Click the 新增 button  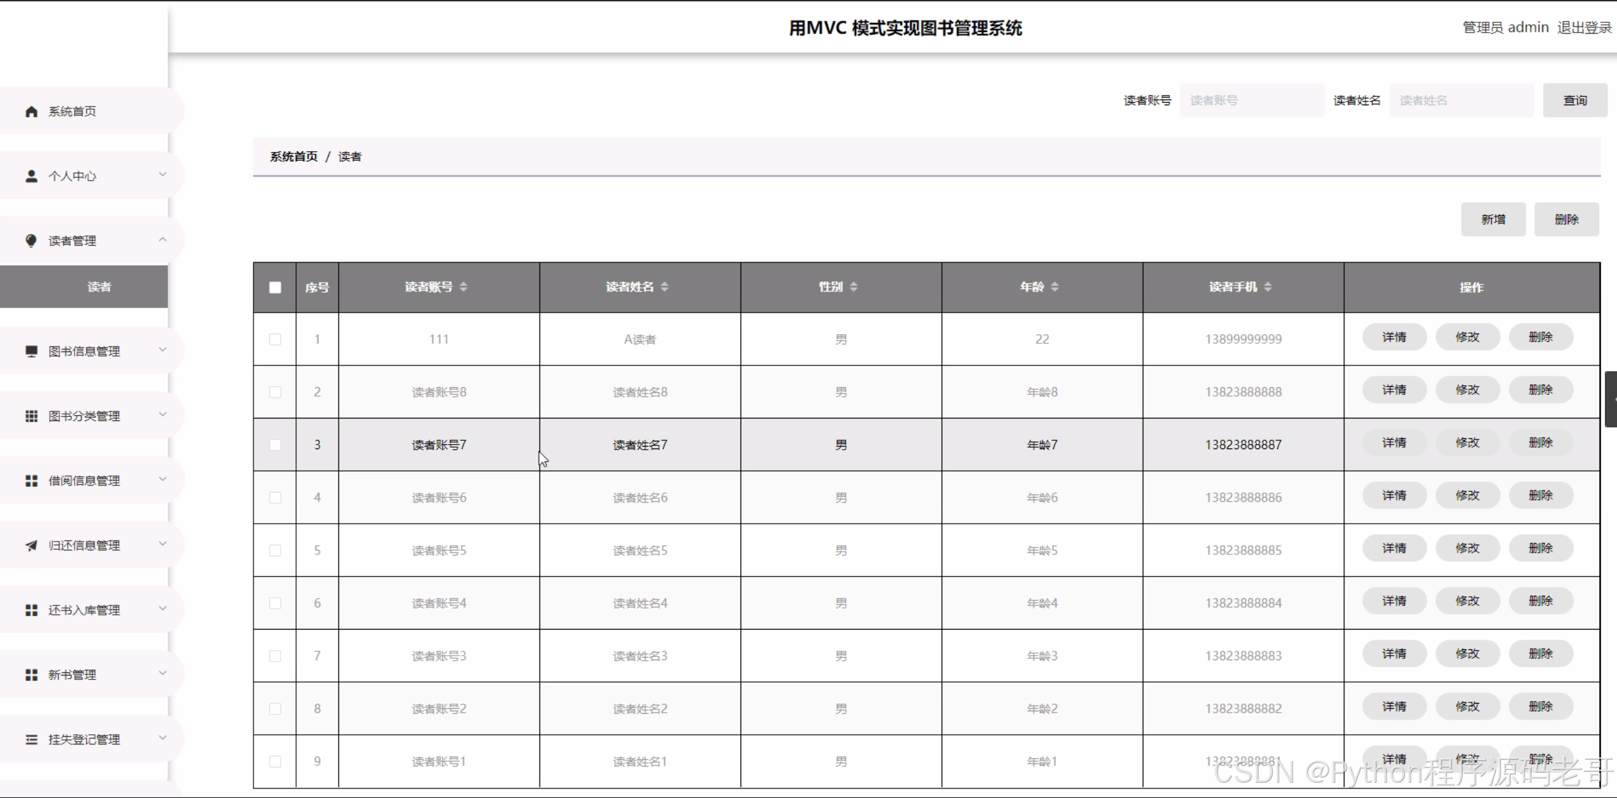1493,219
